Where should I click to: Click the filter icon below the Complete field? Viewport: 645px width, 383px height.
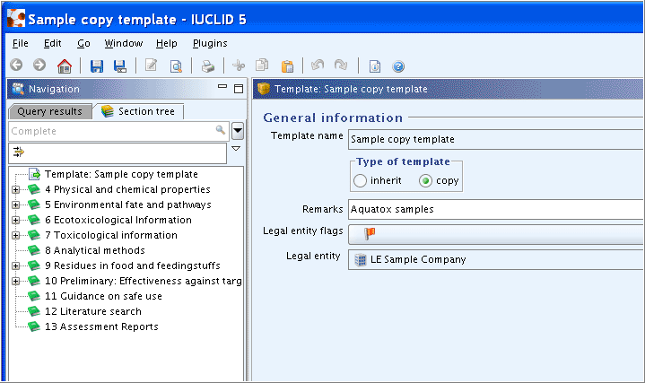coord(19,152)
